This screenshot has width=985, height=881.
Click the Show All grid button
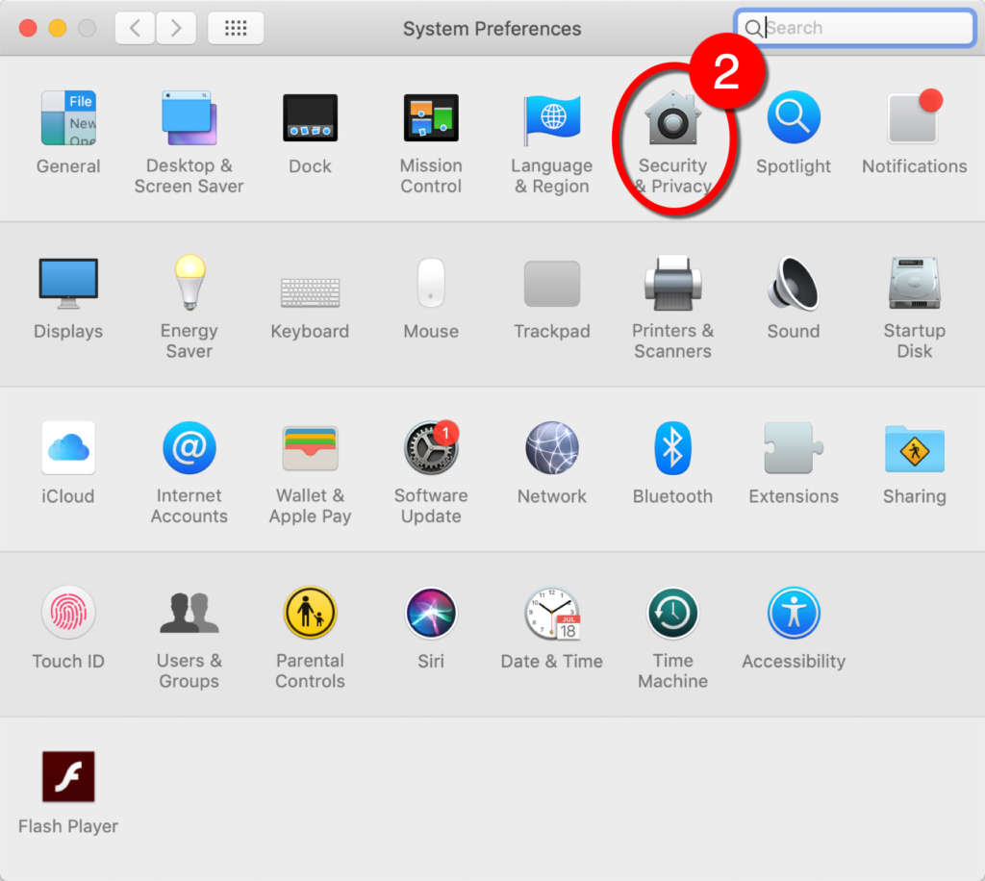pyautogui.click(x=236, y=28)
